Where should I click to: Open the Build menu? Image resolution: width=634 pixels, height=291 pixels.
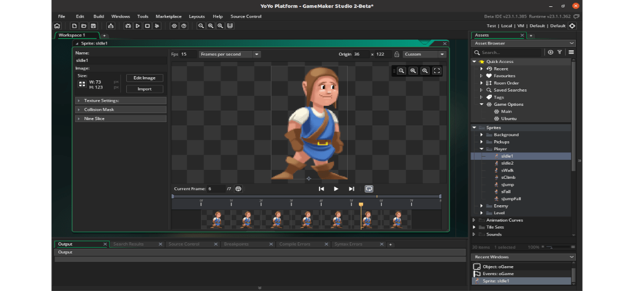pos(98,16)
